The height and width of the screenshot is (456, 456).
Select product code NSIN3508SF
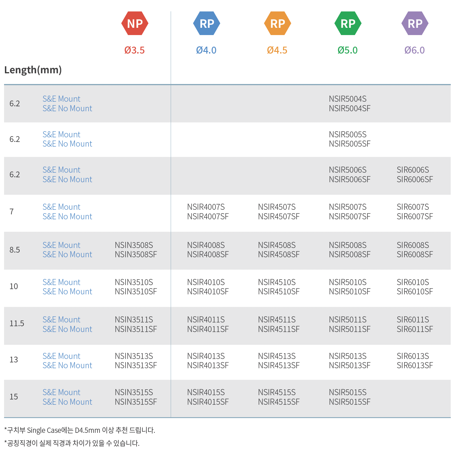coord(136,254)
